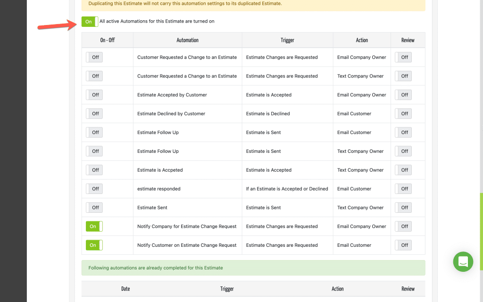This screenshot has width=483, height=302.
Task: Toggle Review for Estimate Accepted by Customer
Action: pyautogui.click(x=403, y=95)
